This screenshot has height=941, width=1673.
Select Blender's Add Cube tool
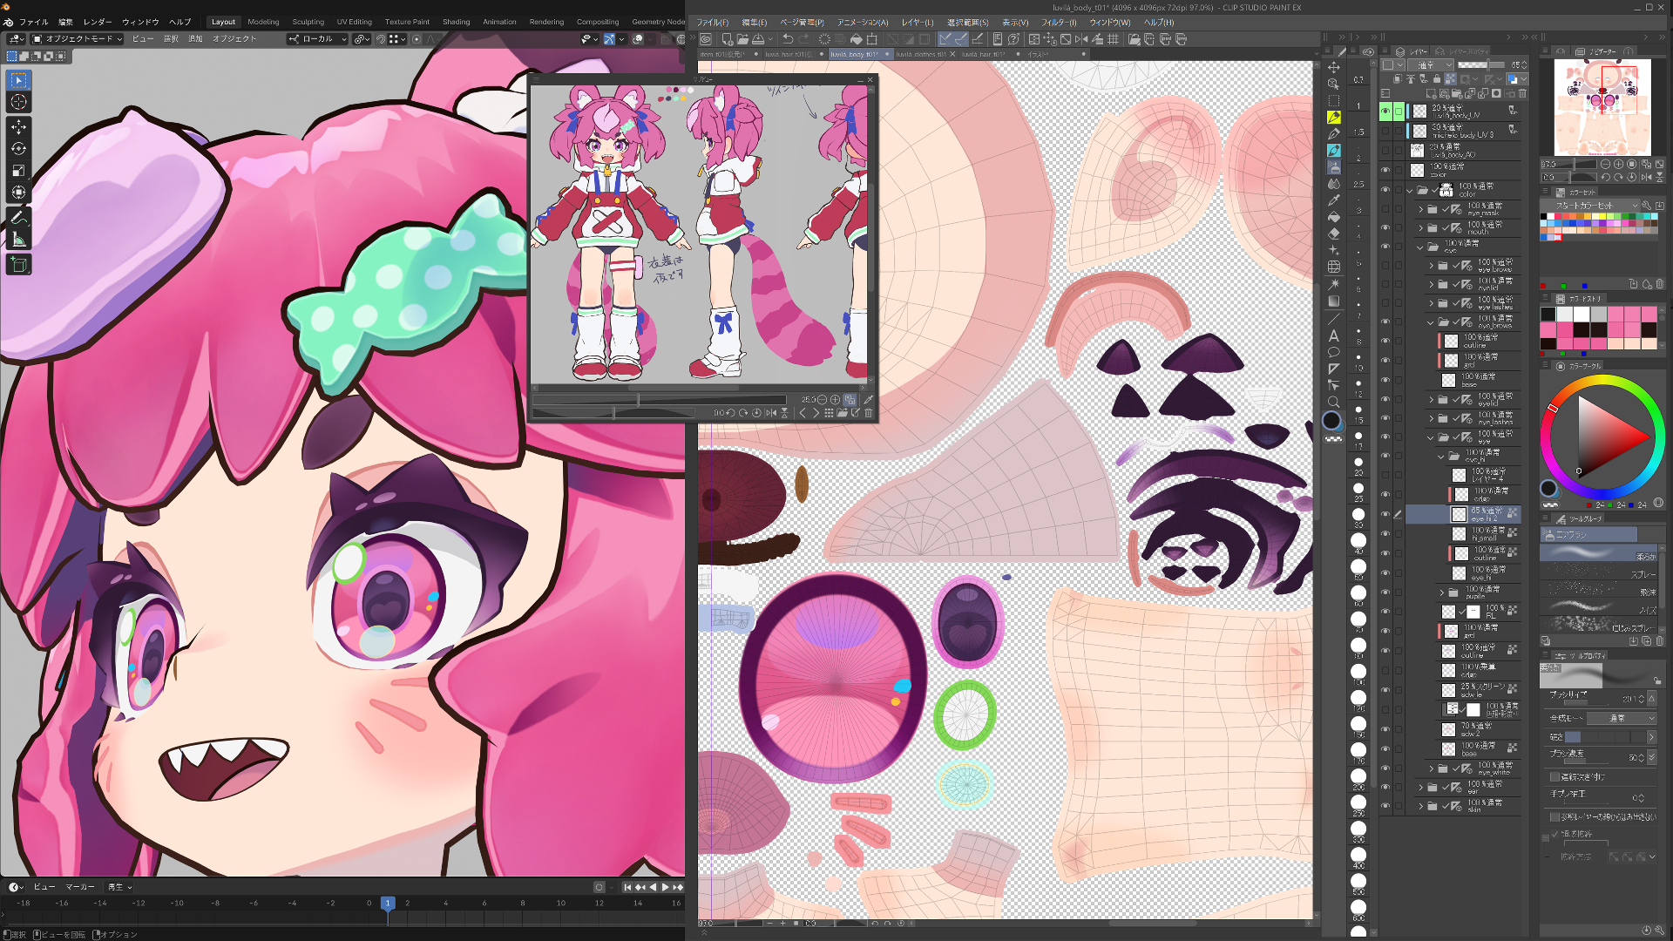[18, 265]
